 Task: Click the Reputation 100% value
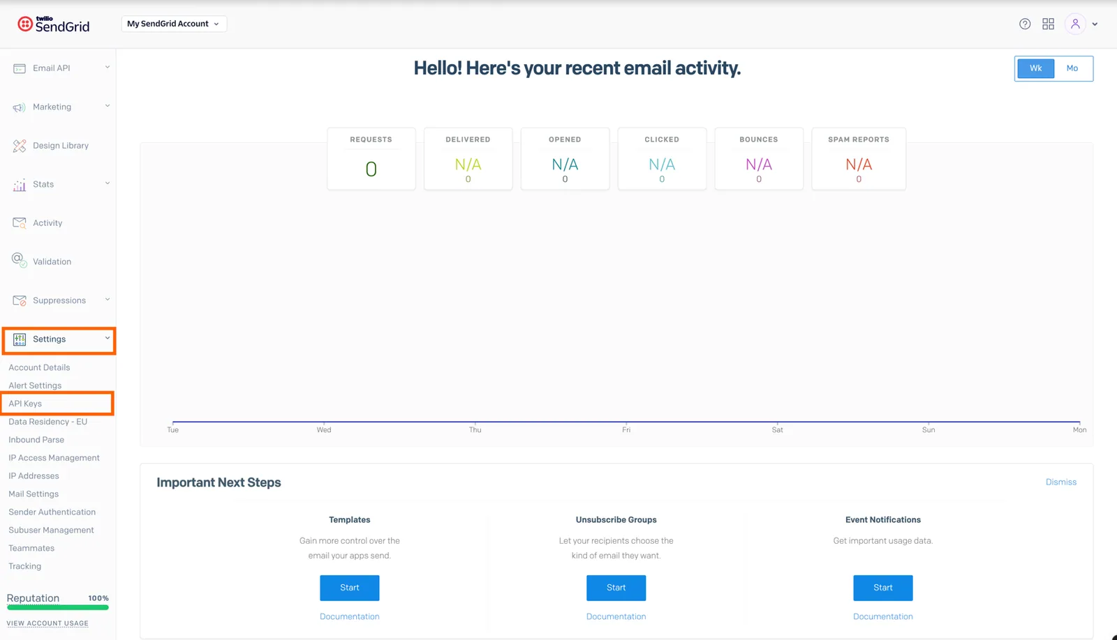point(98,599)
